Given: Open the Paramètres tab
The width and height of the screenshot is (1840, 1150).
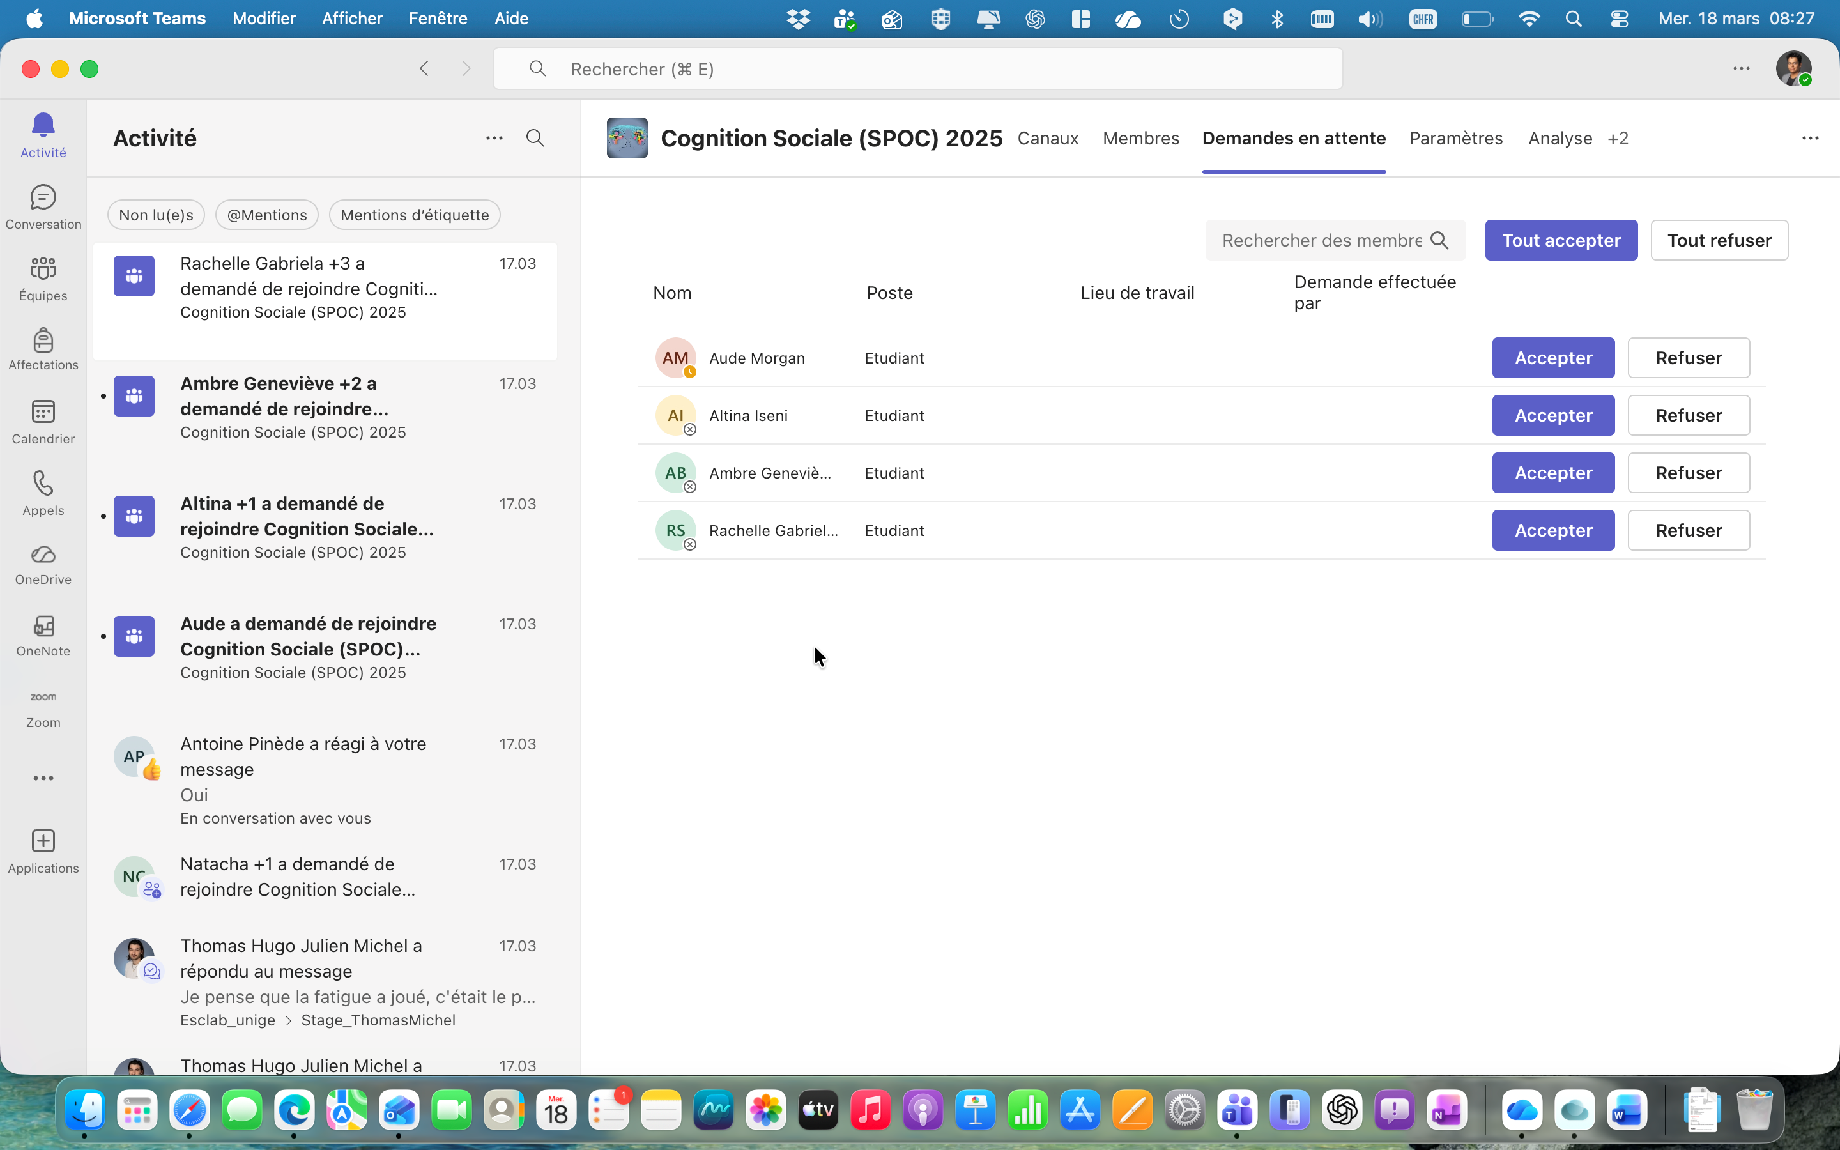Looking at the screenshot, I should 1455,139.
